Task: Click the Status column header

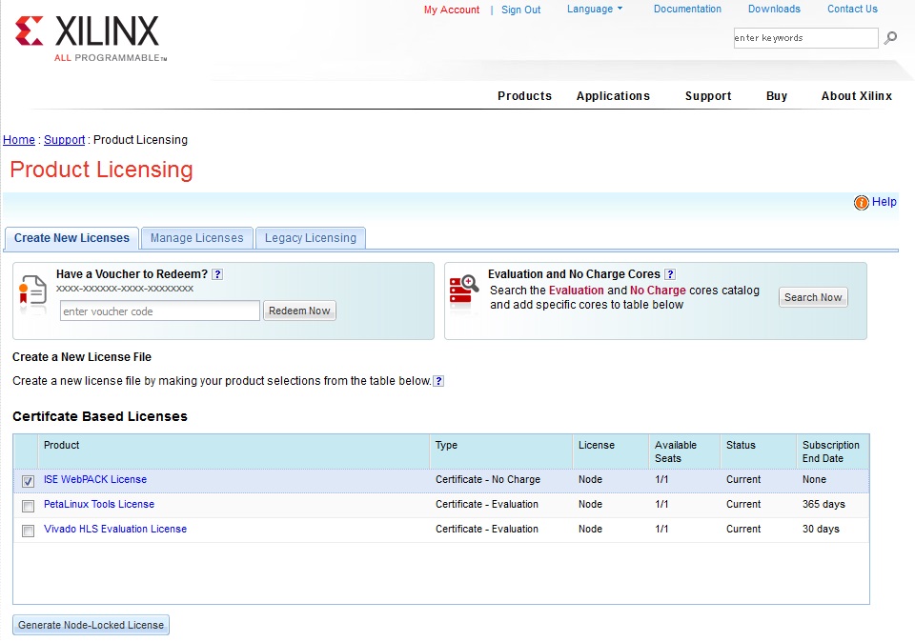Action: pos(758,451)
